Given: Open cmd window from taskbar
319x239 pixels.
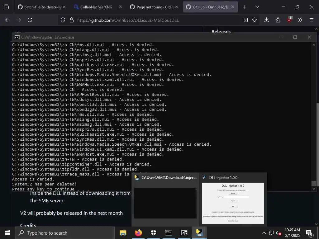Looking at the screenshot, I should tap(169, 233).
